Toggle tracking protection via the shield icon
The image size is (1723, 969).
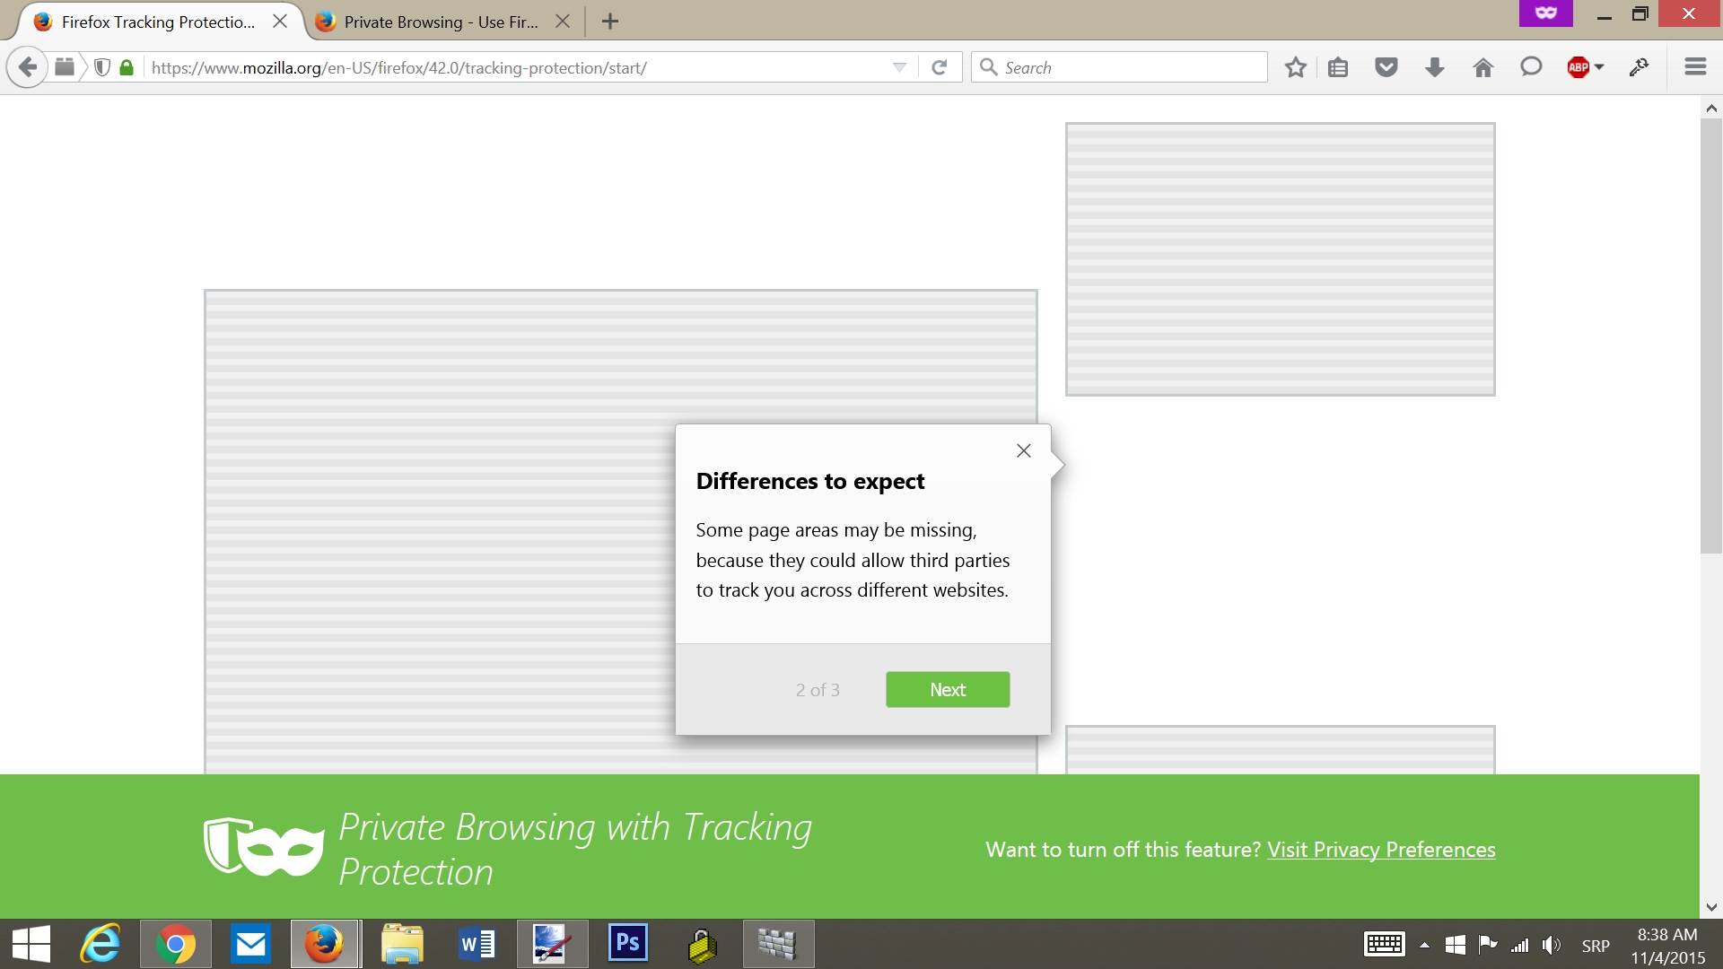coord(101,66)
